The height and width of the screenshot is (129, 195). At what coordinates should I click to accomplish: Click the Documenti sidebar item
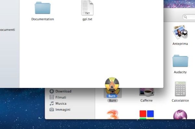tap(7, 30)
